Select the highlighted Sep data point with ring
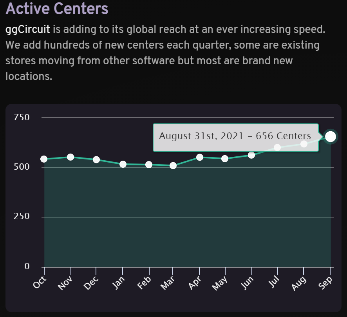347x317 pixels. [x=330, y=136]
